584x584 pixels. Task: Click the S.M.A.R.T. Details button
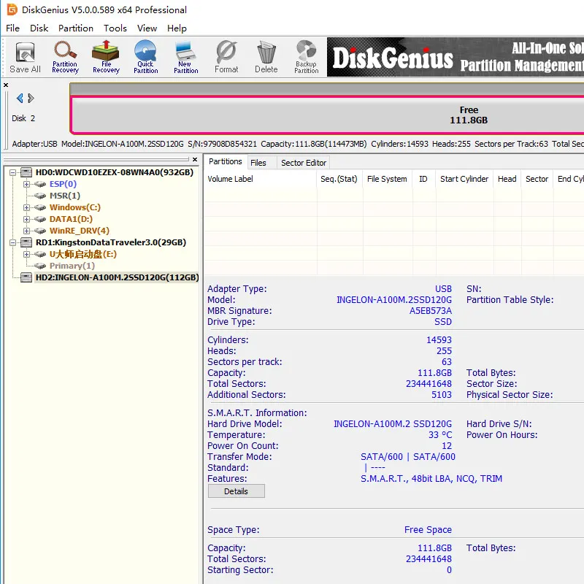(236, 491)
